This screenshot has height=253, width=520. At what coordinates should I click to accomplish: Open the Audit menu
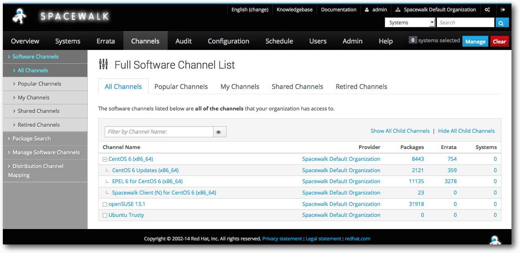pos(183,41)
